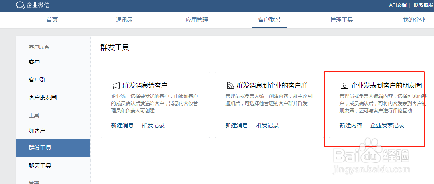Select 客户 in the sidebar
This screenshot has height=184, width=434.
click(34, 62)
